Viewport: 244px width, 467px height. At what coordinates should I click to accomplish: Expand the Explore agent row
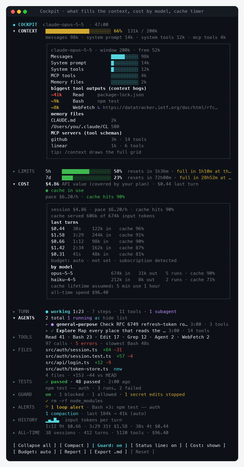47,331
